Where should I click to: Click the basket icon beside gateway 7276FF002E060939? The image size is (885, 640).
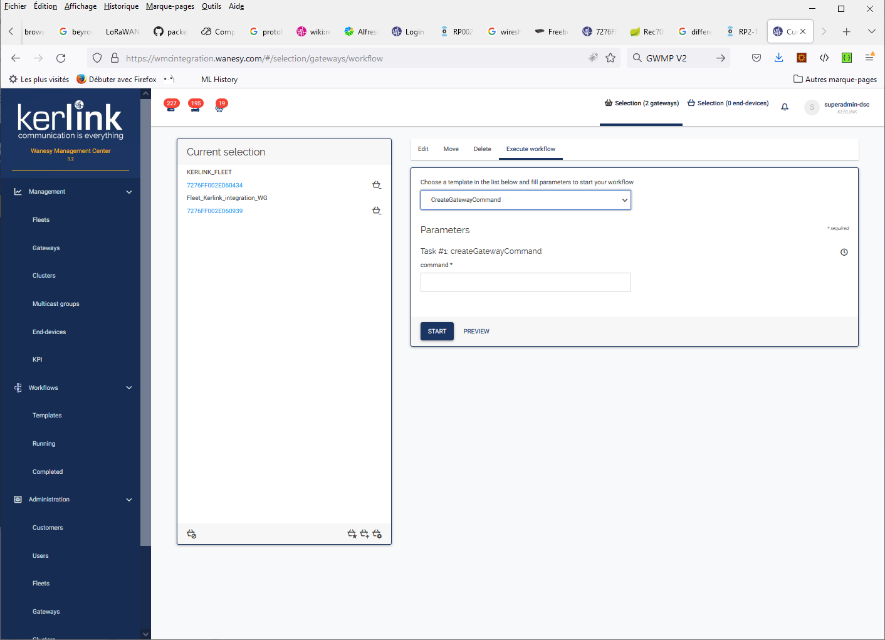(376, 211)
